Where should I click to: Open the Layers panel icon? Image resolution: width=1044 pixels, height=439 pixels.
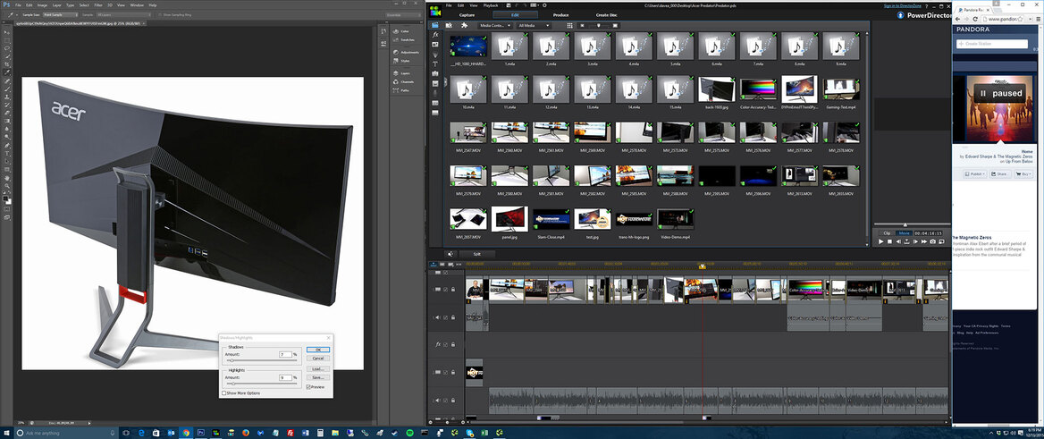394,72
